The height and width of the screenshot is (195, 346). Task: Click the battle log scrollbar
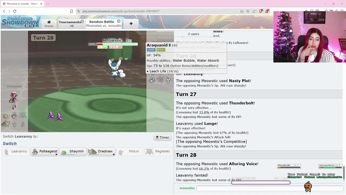344,172
